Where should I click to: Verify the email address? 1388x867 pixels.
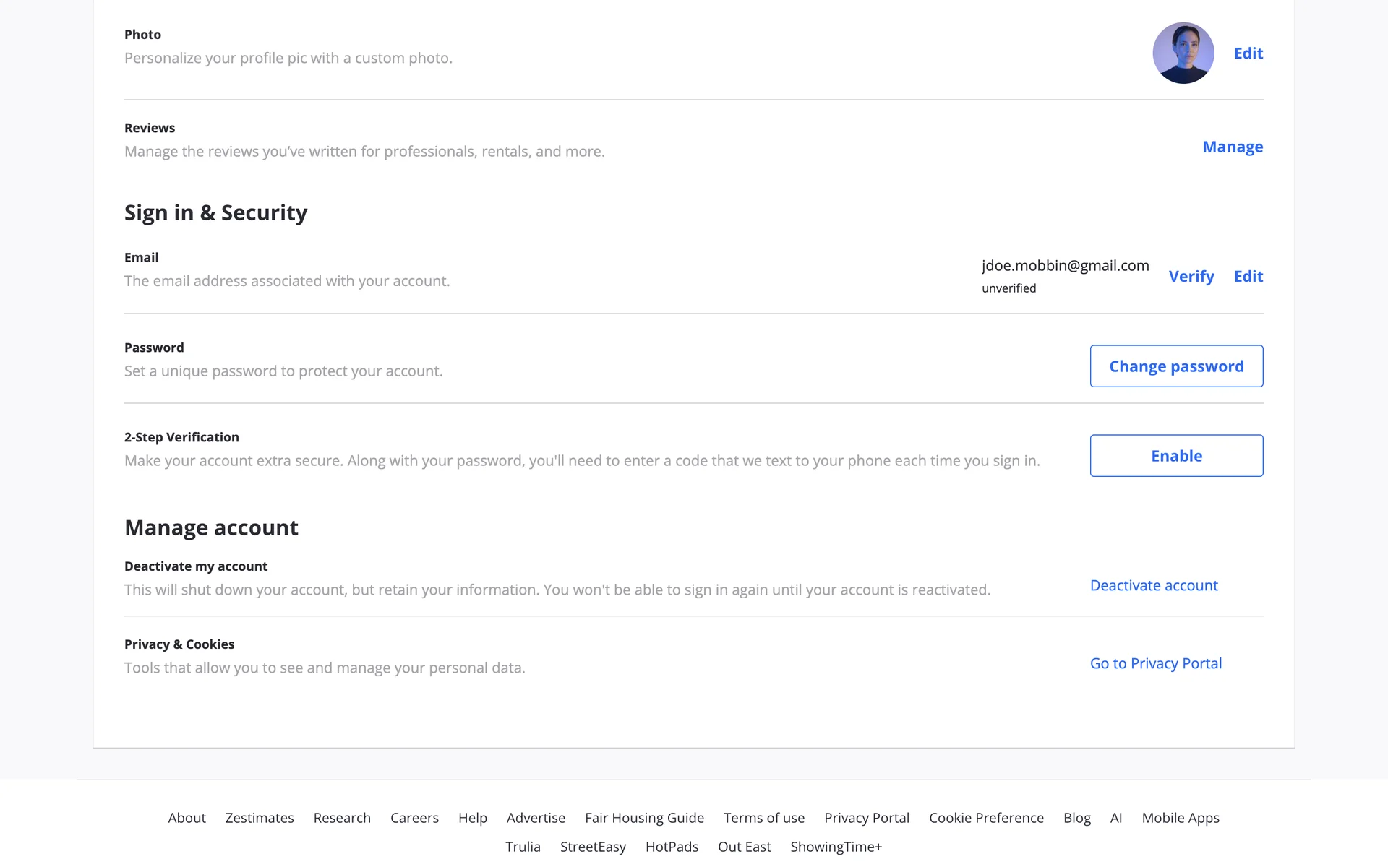click(x=1191, y=276)
